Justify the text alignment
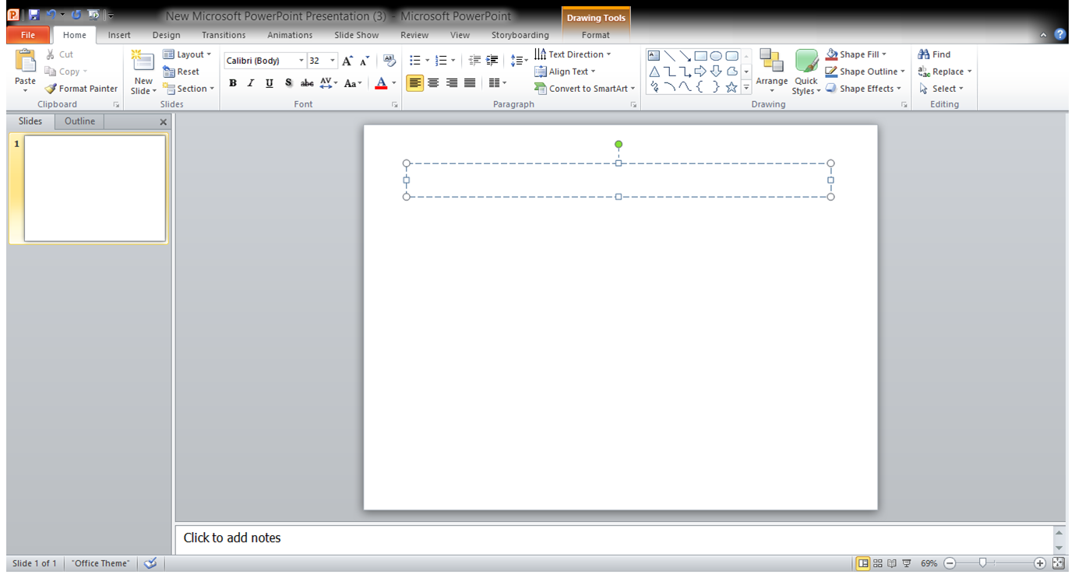The width and height of the screenshot is (1075, 578). click(470, 83)
